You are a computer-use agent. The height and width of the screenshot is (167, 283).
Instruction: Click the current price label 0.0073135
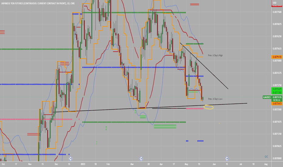(277, 97)
